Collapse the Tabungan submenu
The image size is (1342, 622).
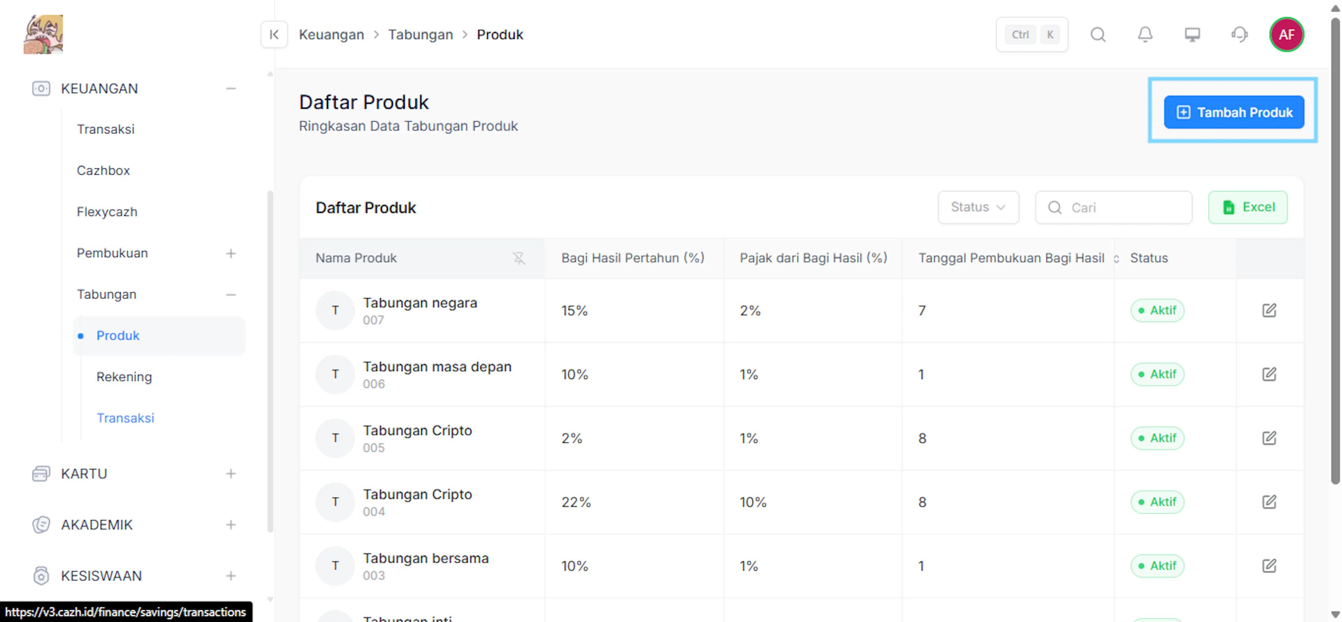pyautogui.click(x=231, y=295)
